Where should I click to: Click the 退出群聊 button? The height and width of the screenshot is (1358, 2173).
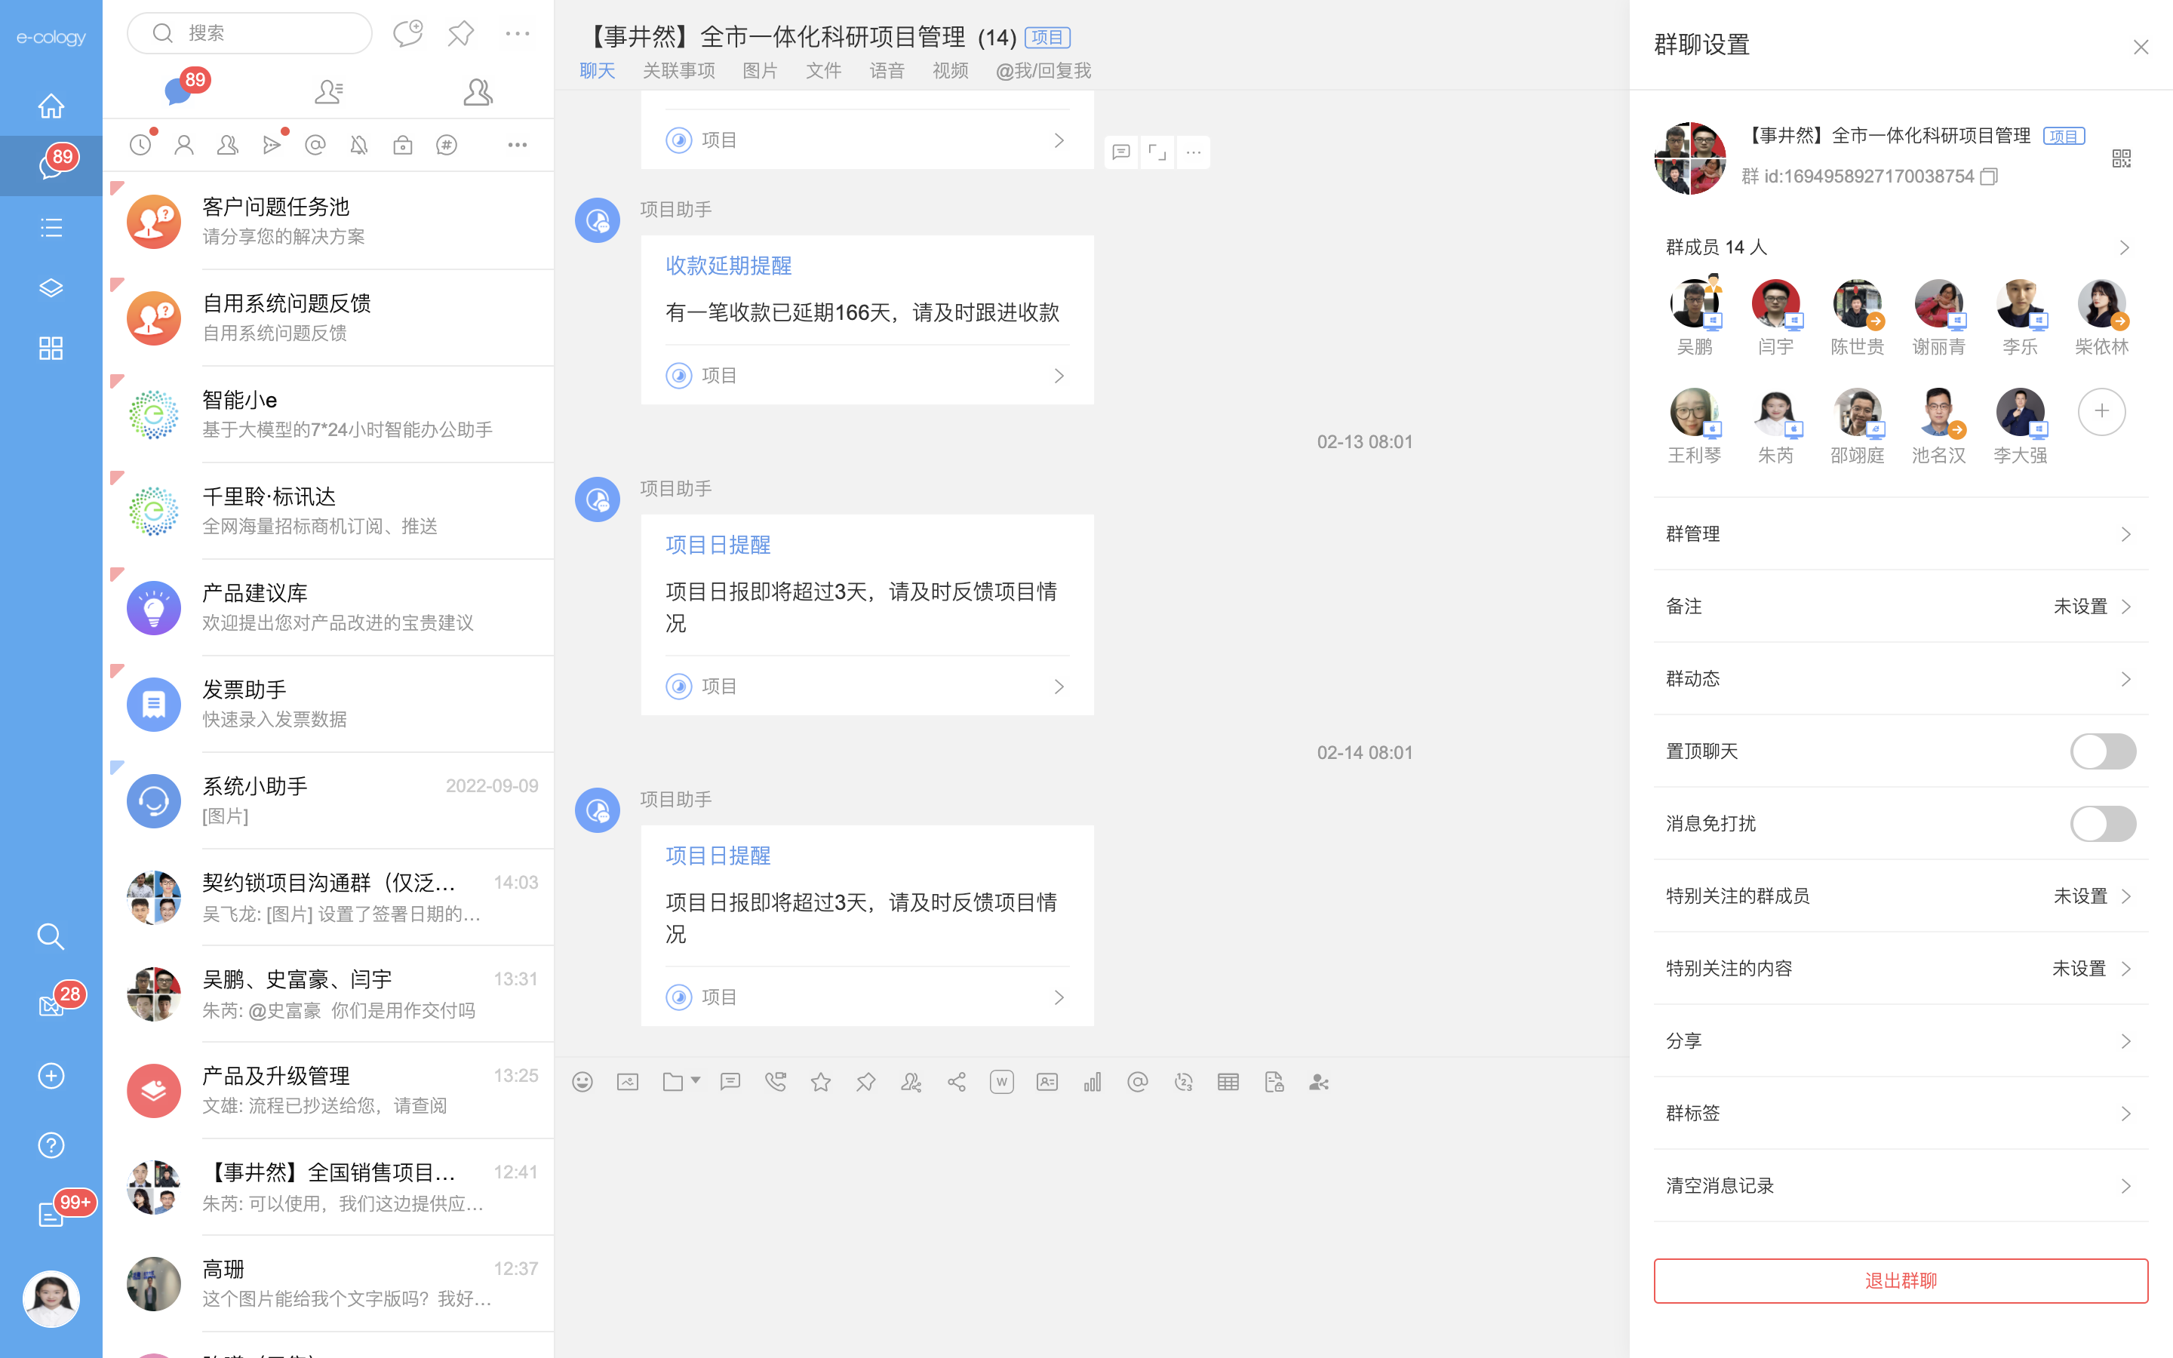(1900, 1280)
